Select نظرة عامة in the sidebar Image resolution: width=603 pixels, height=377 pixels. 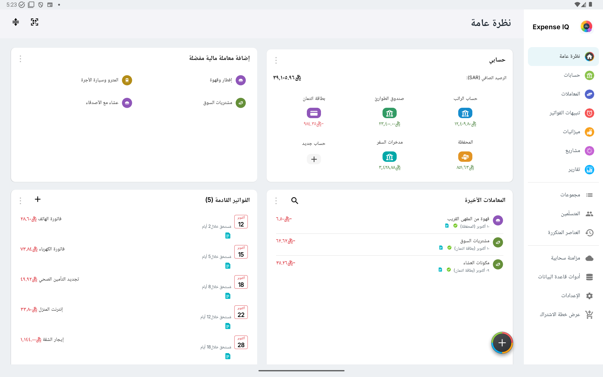click(x=563, y=57)
